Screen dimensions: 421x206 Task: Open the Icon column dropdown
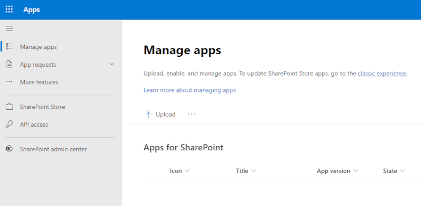tap(187, 171)
